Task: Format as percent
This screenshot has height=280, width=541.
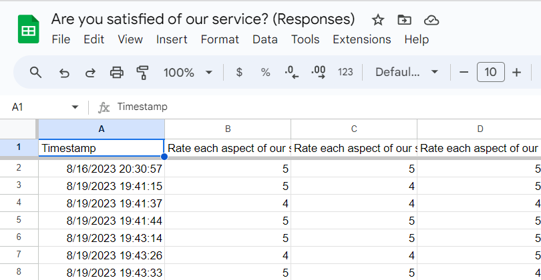Action: (265, 72)
